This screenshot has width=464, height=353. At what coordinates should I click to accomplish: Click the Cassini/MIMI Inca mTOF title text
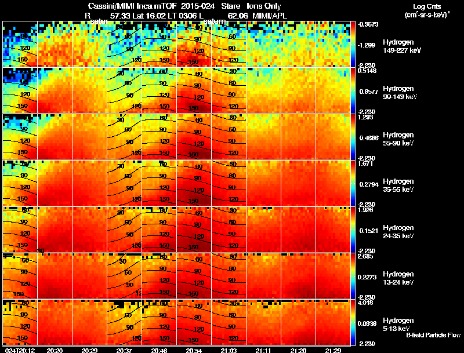coord(132,6)
